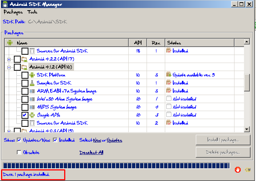Check the Android 4.1.2 (API 16) checkbox
The height and width of the screenshot is (181, 256).
point(17,67)
